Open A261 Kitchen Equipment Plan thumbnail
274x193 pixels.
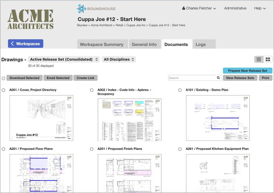[218, 173]
